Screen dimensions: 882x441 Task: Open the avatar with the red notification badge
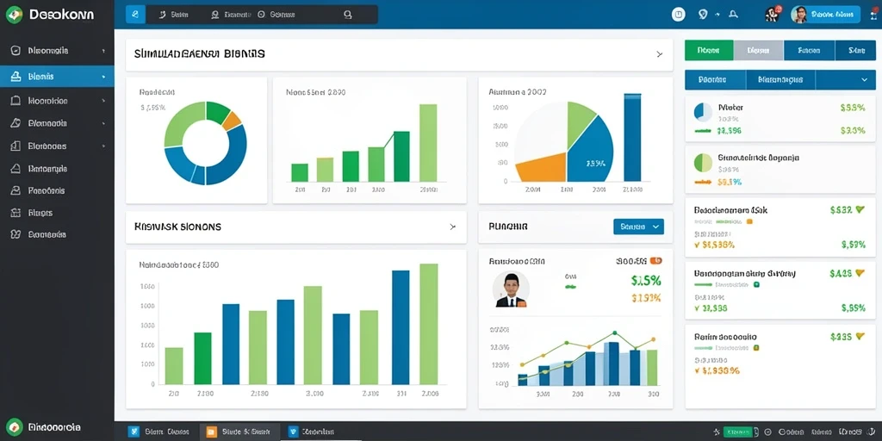tap(773, 15)
